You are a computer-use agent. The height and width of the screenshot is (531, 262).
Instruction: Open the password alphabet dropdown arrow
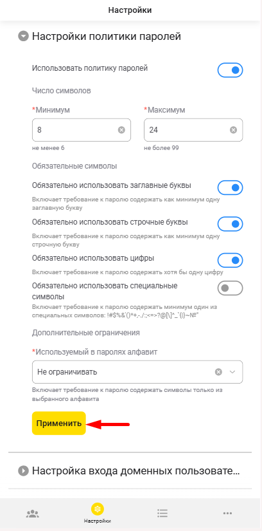[232, 372]
